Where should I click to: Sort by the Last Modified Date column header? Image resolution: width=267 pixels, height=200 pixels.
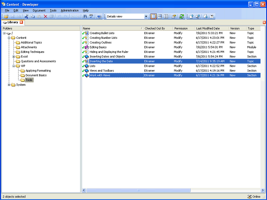tap(212, 28)
